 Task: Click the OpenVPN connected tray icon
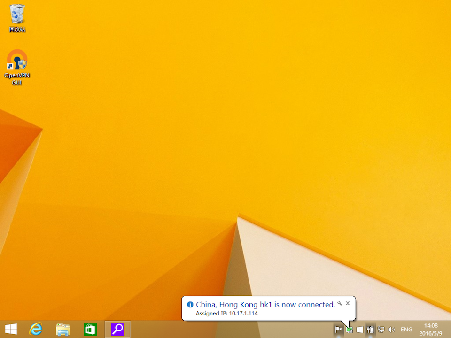tap(349, 330)
